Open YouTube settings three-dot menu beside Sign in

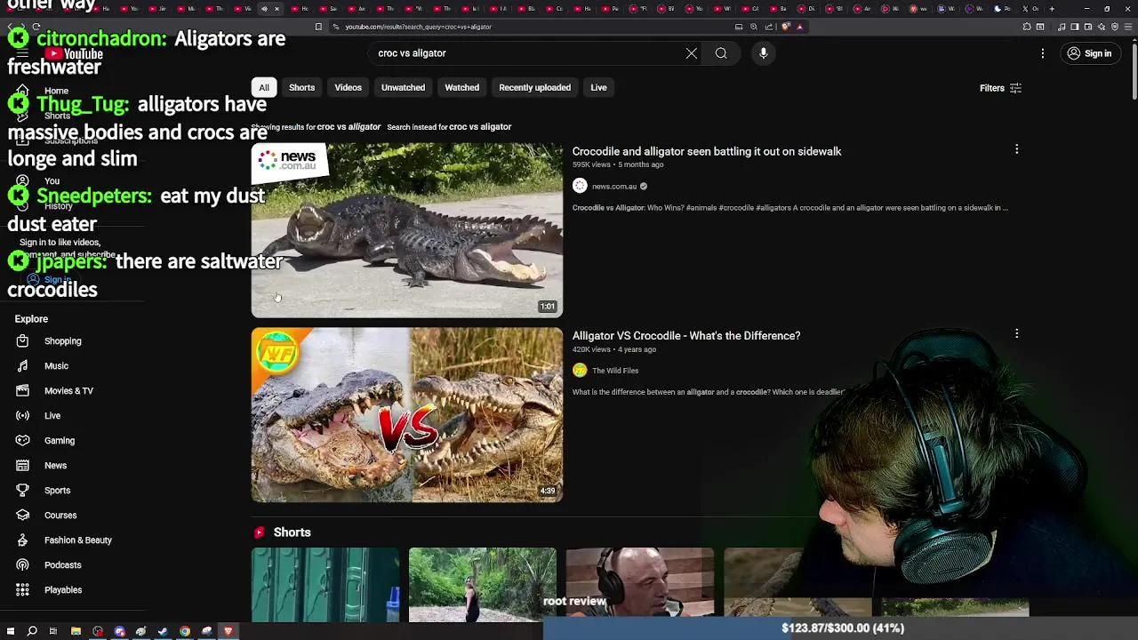[1043, 53]
